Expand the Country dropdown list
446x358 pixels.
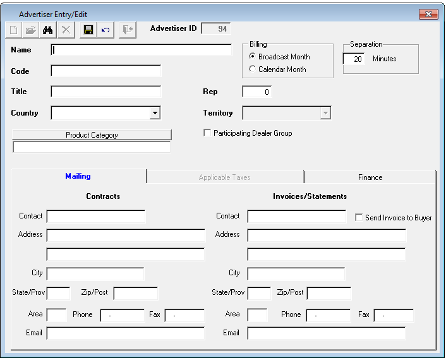(155, 113)
